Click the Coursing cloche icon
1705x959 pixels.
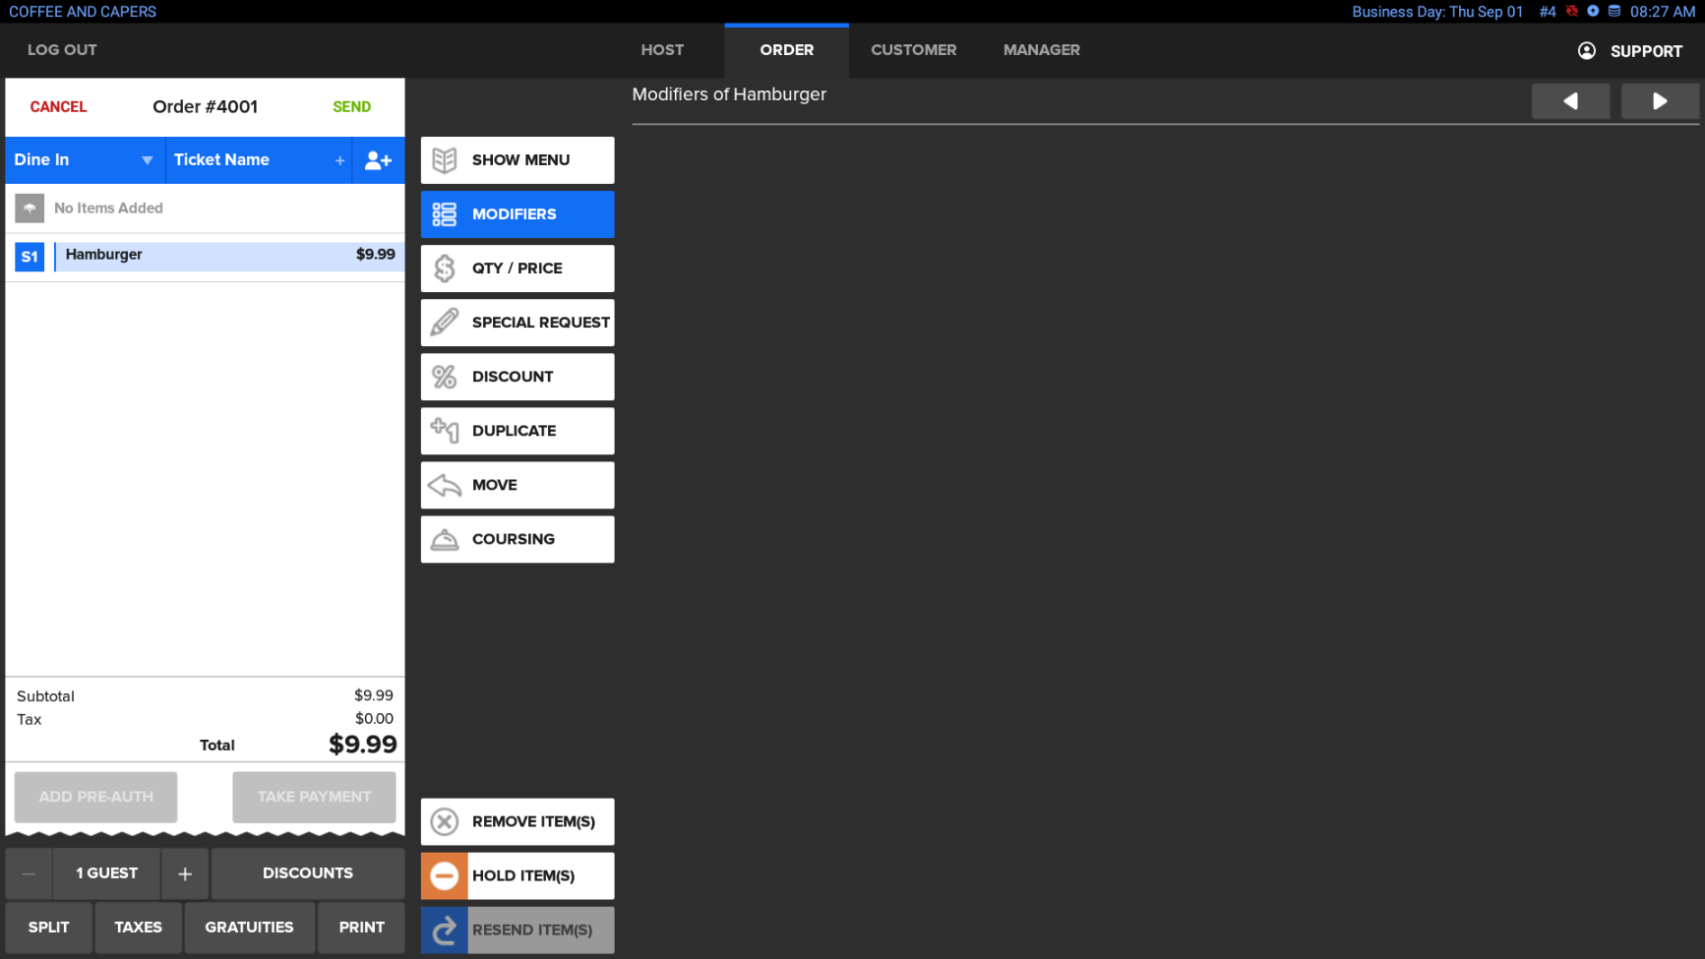(445, 539)
